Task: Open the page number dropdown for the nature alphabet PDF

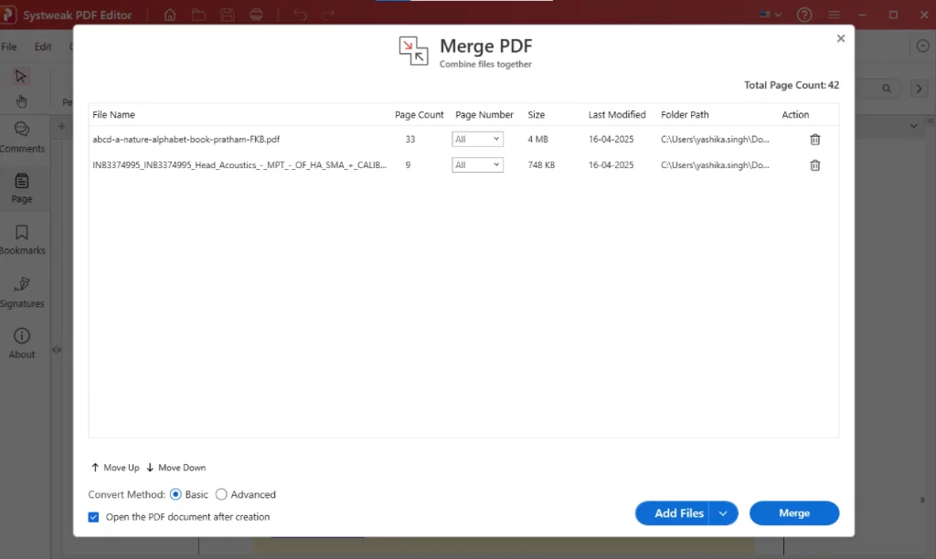Action: click(477, 139)
